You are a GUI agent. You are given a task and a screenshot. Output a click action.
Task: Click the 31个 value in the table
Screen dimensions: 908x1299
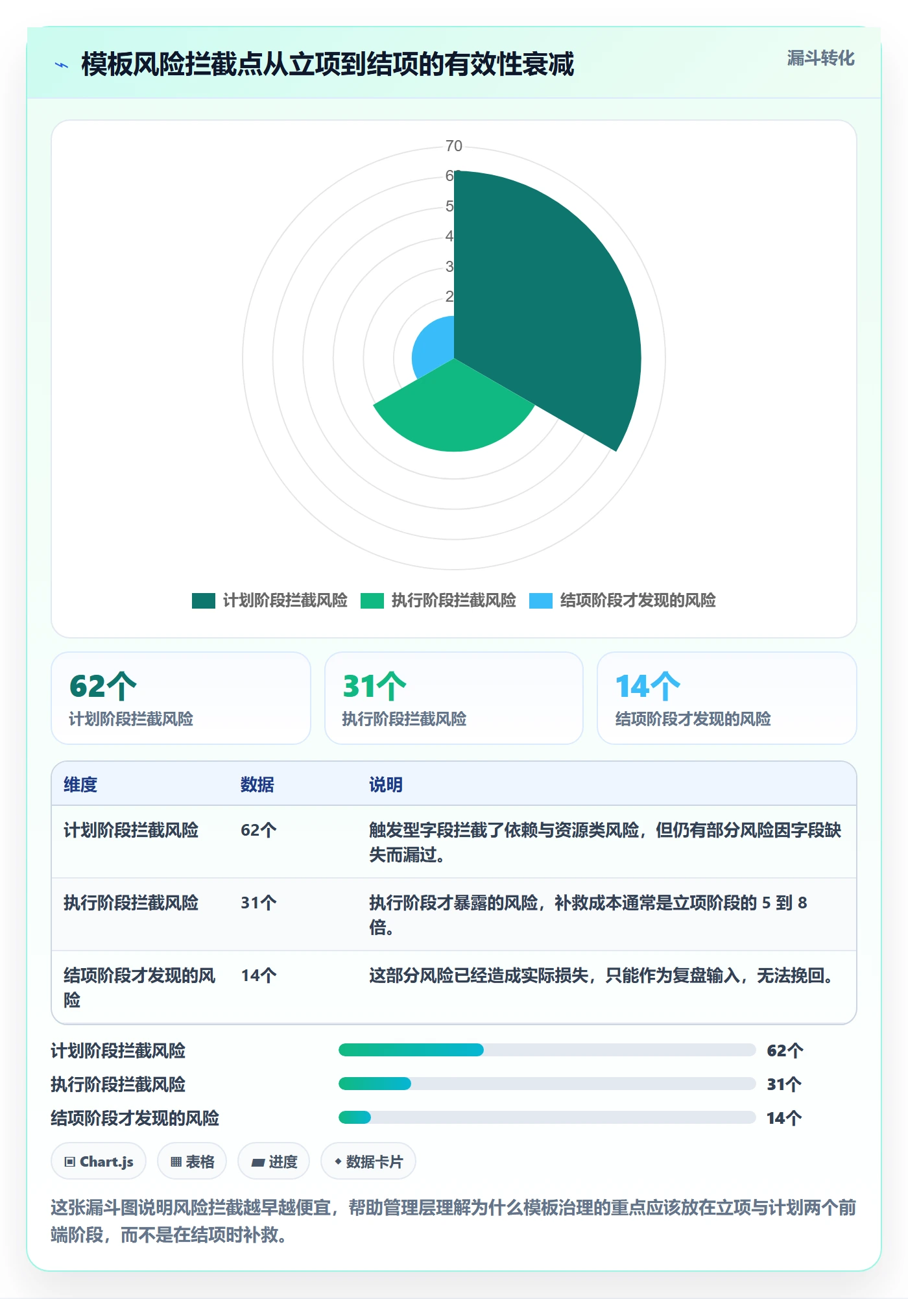tap(259, 903)
